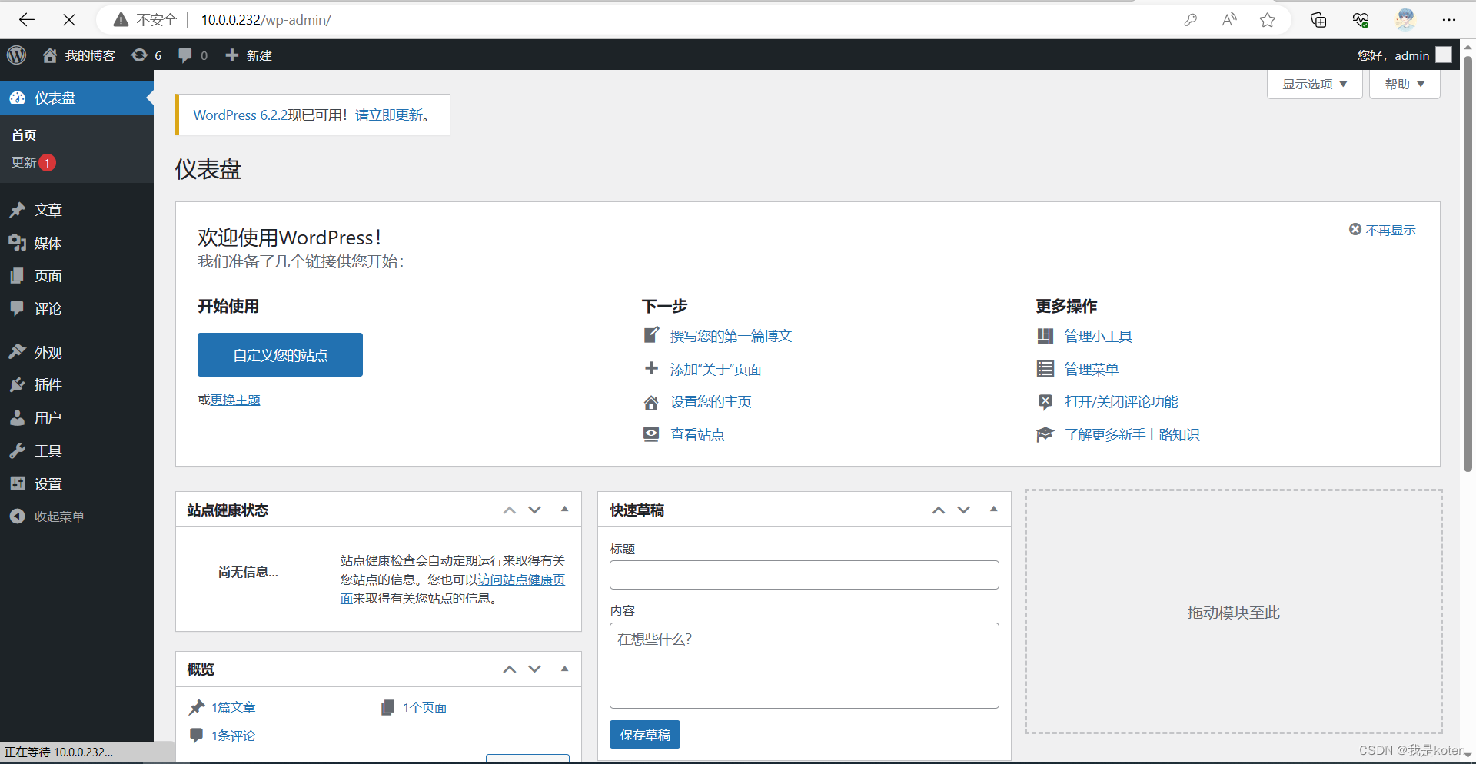Click 添加"关于"页面 link
Image resolution: width=1476 pixels, height=764 pixels.
click(716, 369)
